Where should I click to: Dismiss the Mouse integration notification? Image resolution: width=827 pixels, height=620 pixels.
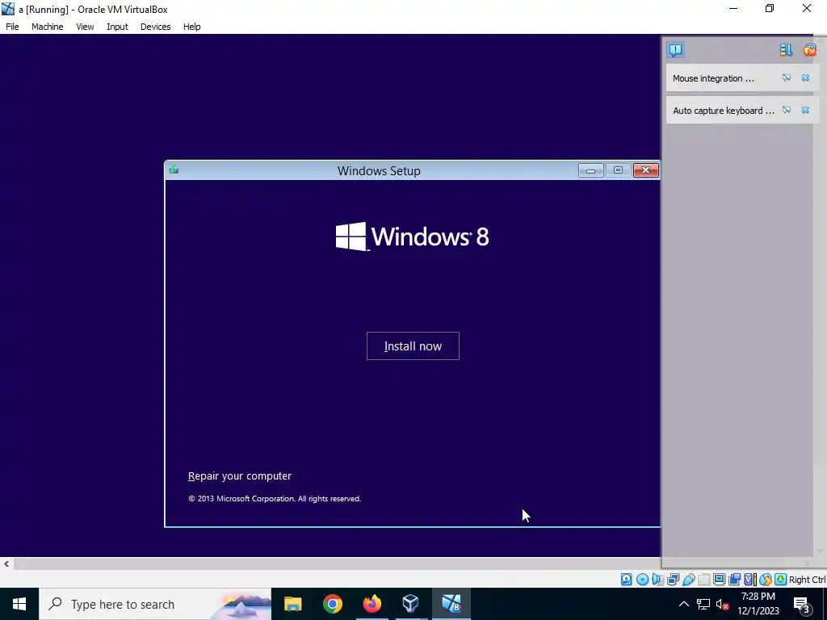click(805, 78)
